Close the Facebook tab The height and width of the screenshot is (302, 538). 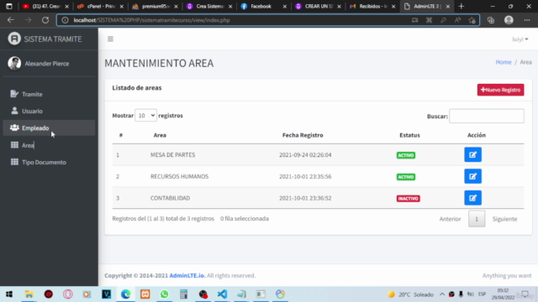[x=284, y=7]
